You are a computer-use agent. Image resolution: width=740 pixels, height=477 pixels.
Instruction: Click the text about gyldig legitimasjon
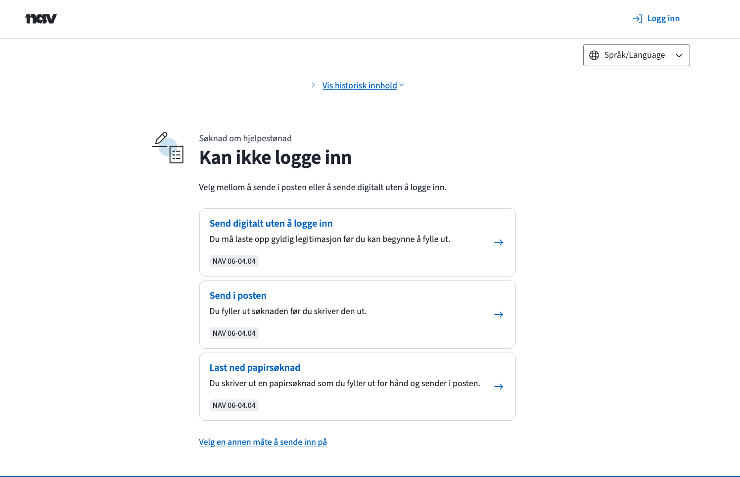tap(330, 239)
